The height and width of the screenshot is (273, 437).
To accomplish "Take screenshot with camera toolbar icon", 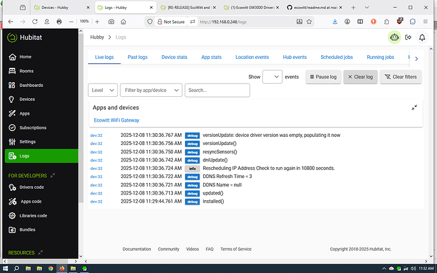I will pos(111,22).
